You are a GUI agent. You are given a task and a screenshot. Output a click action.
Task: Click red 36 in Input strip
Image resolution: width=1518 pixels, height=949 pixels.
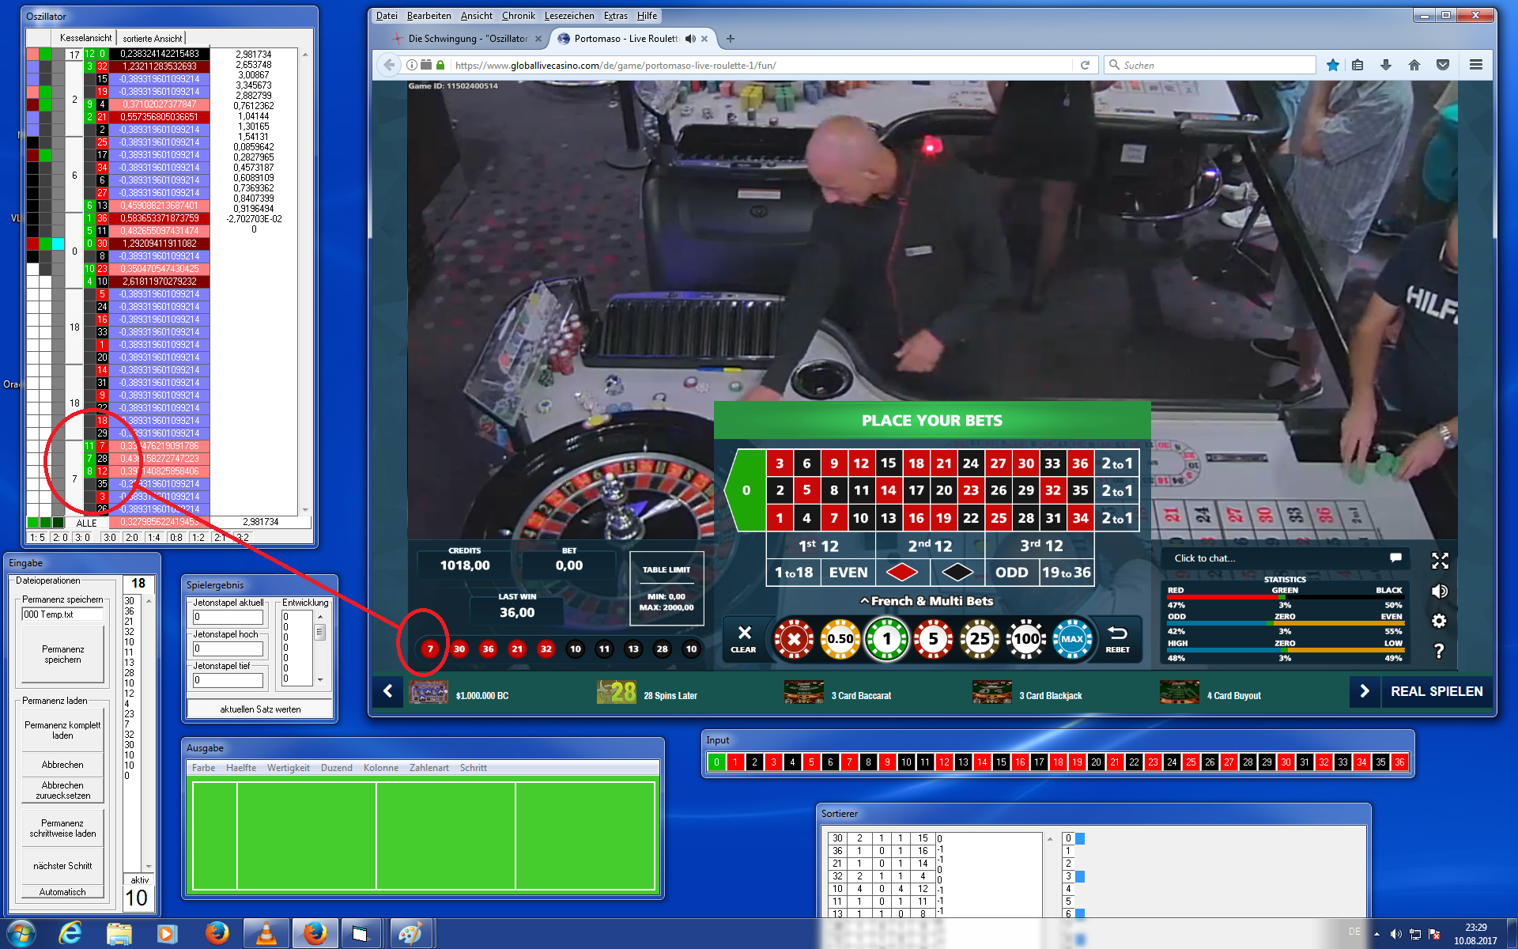[x=1399, y=762]
